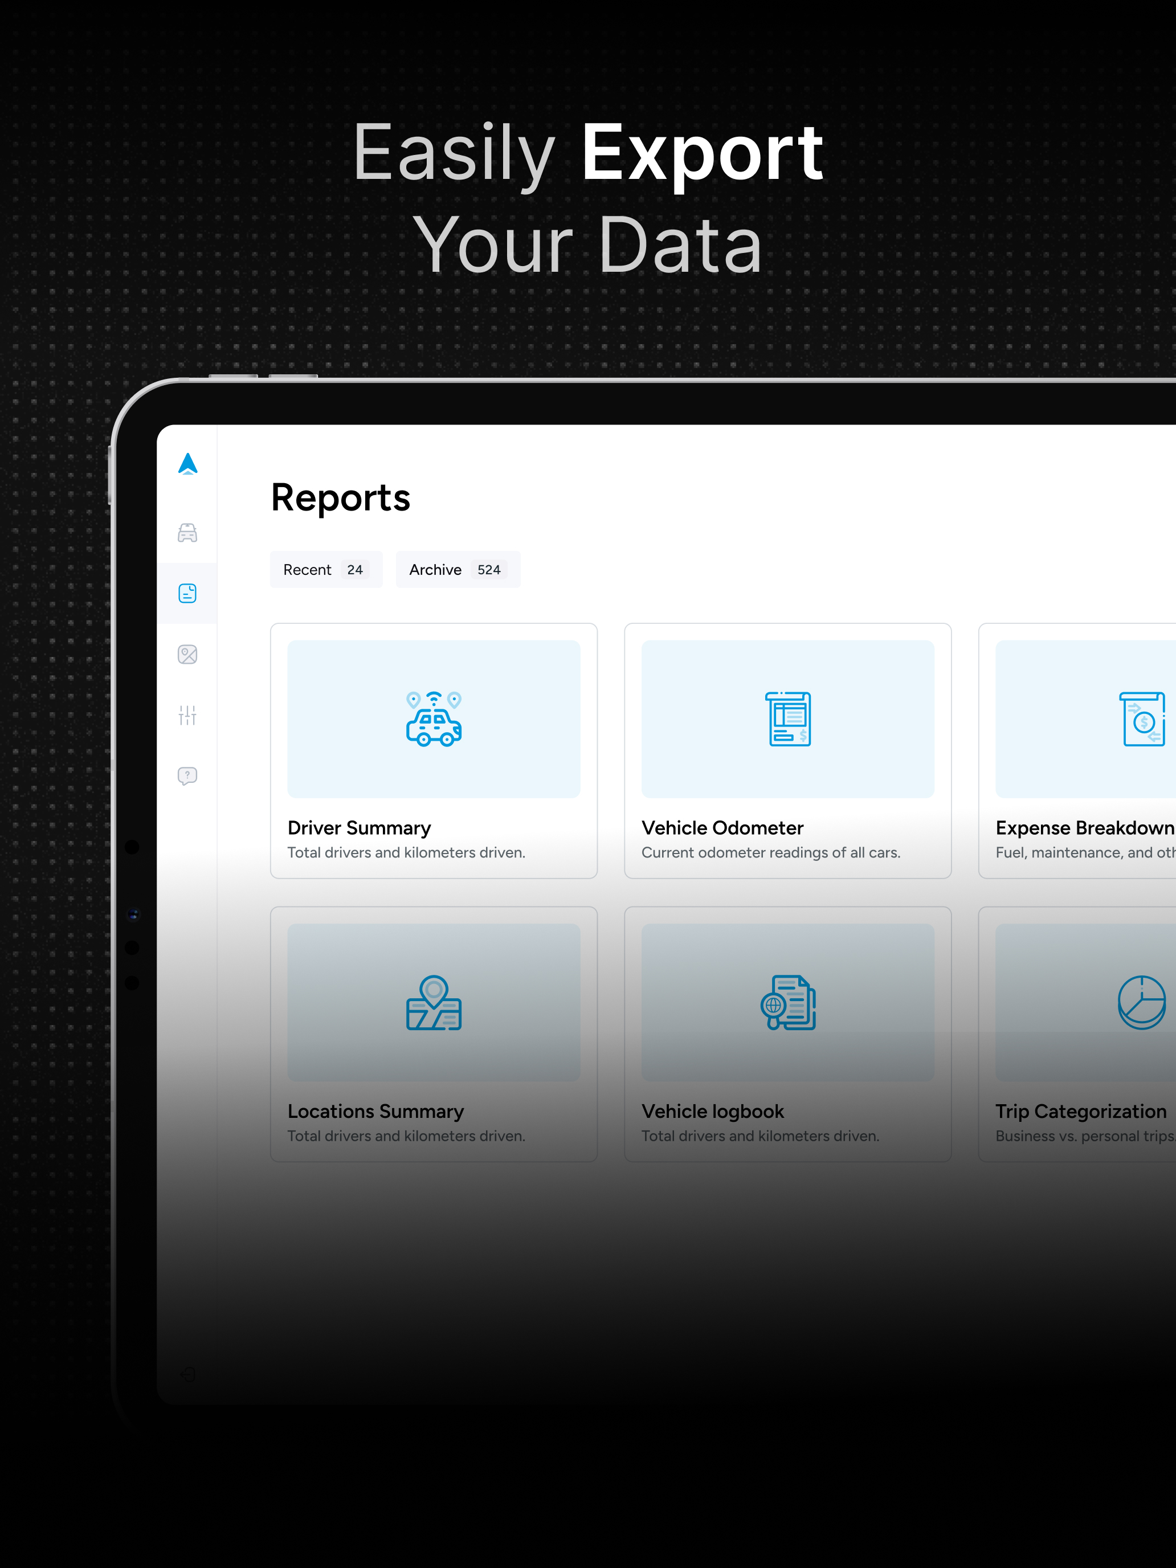Click the Expense Breakdown icon thumbnail
The width and height of the screenshot is (1176, 1568).
coord(1086,719)
